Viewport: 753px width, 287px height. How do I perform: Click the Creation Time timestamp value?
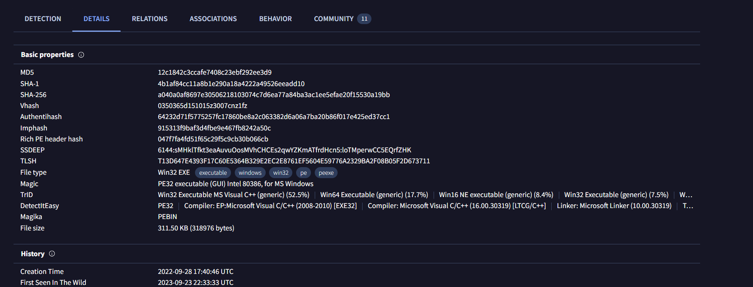tap(195, 272)
